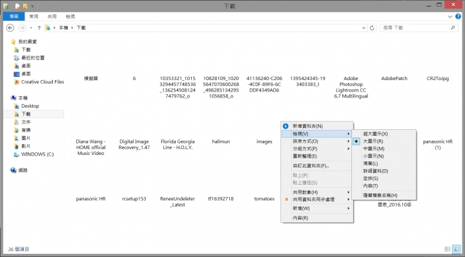Open 圖片 pictures folder in sidebar
Image resolution: width=465 pixels, height=257 pixels.
(22, 138)
